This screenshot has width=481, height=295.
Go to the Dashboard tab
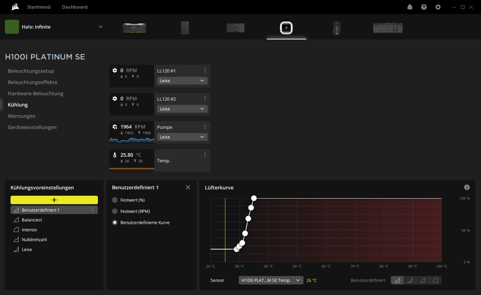pyautogui.click(x=75, y=7)
